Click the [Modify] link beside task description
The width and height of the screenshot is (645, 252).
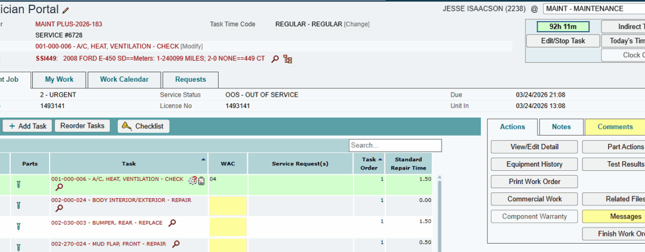pos(192,47)
